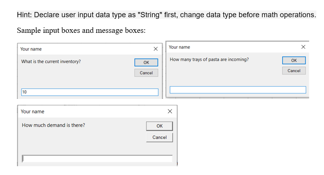The width and height of the screenshot is (324, 175).
Task: Click OK in the demand dialog
Action: point(159,126)
